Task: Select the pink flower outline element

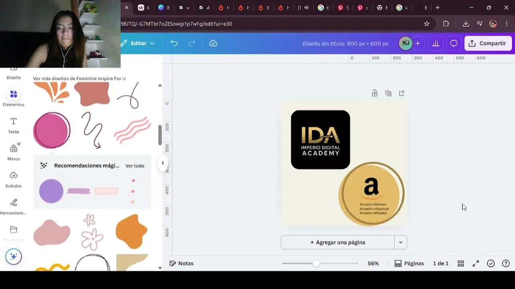Action: coord(92,232)
